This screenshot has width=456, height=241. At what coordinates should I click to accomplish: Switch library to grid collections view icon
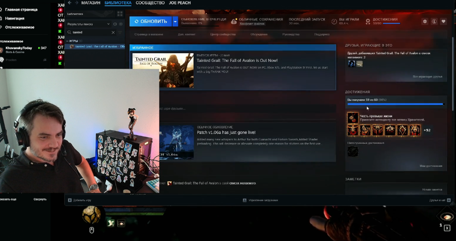(x=120, y=14)
